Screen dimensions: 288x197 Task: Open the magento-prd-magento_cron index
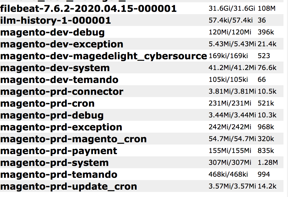73,139
